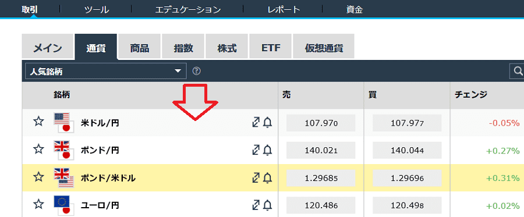The height and width of the screenshot is (217, 524).
Task: Set alert bell for ポンド/円
Action: [267, 150]
